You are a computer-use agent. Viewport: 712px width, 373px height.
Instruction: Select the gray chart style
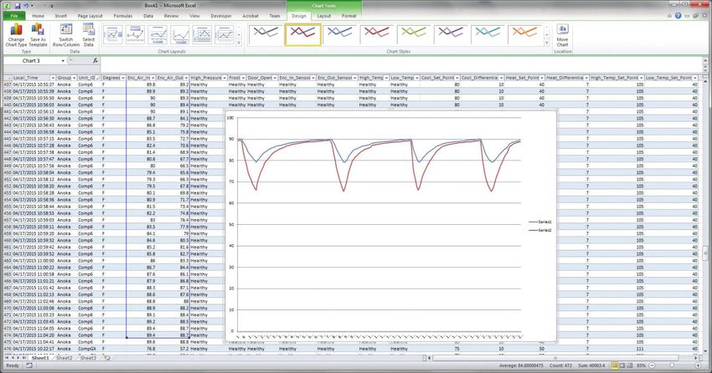coord(266,35)
